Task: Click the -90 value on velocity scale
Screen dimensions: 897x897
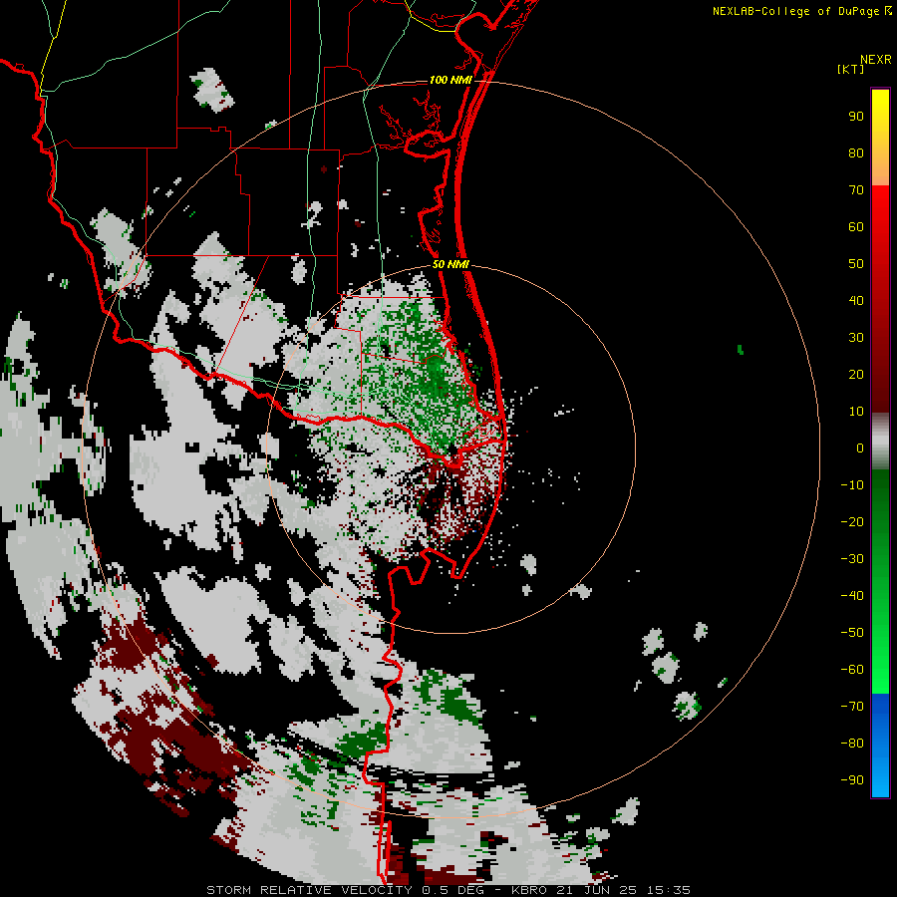Action: (x=852, y=780)
